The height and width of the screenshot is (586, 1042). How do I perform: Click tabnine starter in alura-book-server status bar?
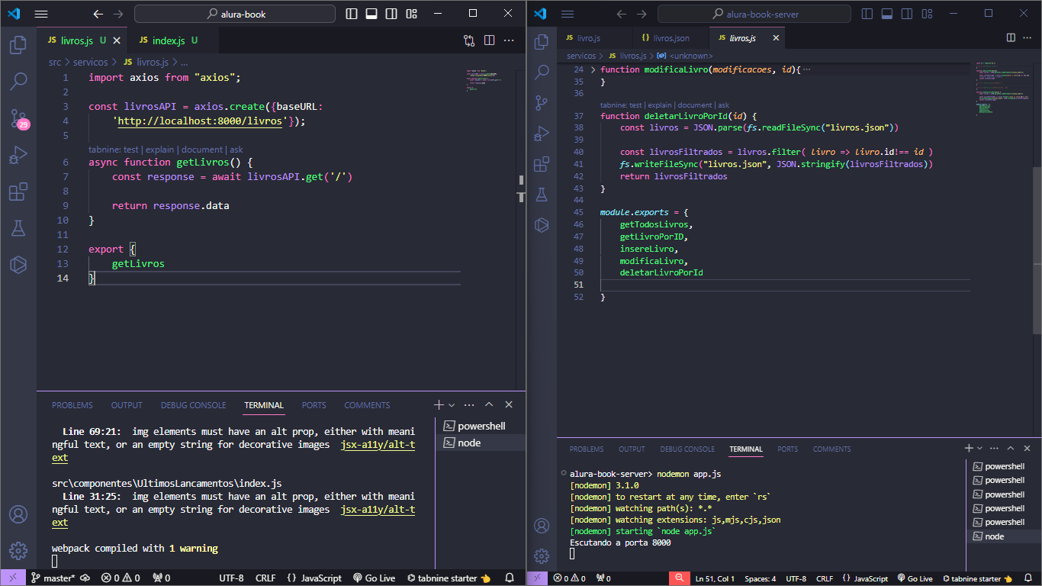point(978,579)
